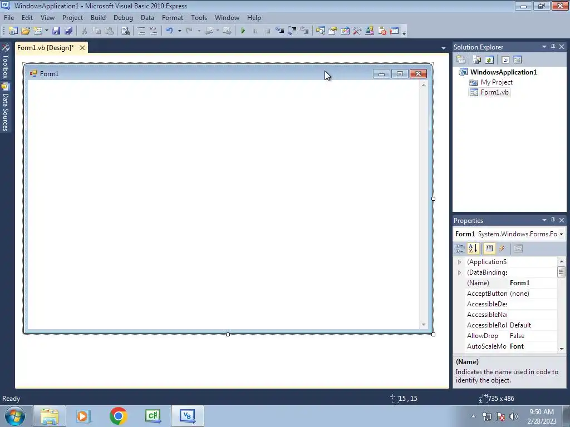This screenshot has height=427, width=570.
Task: Toggle Categorized view in Properties panel
Action: pyautogui.click(x=460, y=249)
